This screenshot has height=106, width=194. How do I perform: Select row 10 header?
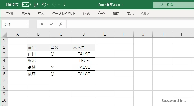click(4, 100)
